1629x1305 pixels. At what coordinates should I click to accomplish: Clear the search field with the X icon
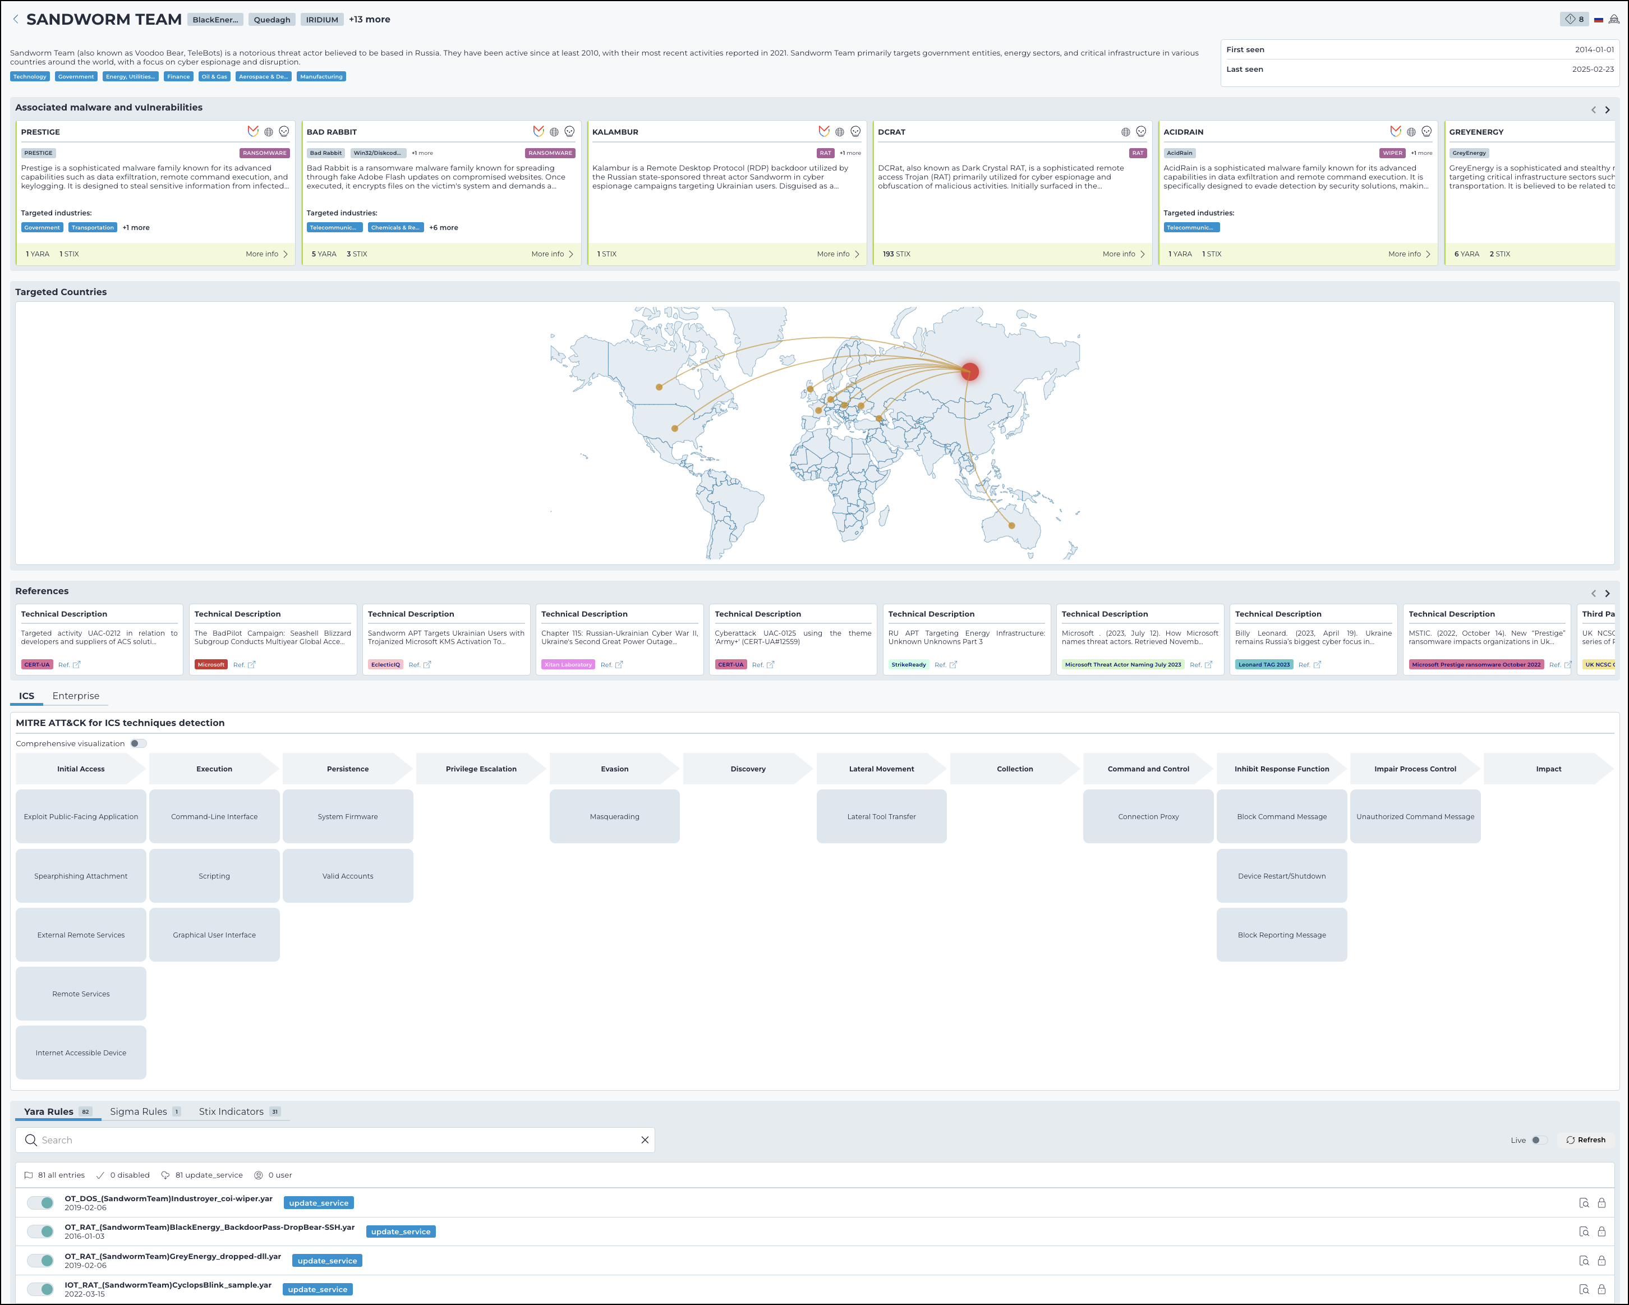(645, 1139)
